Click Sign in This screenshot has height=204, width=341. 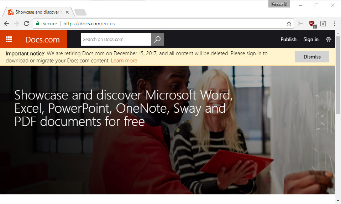(311, 40)
